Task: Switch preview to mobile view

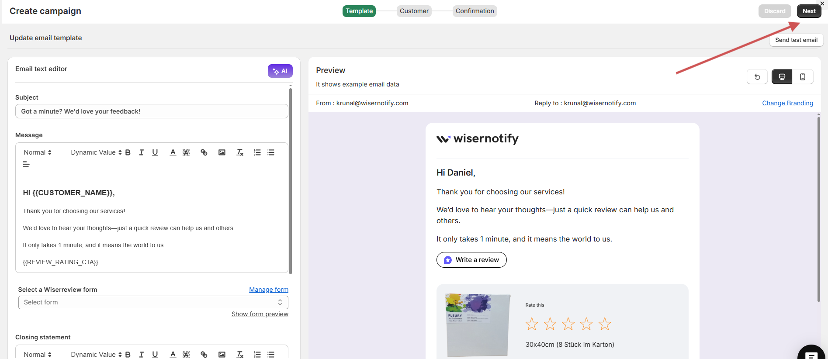Action: pyautogui.click(x=803, y=77)
